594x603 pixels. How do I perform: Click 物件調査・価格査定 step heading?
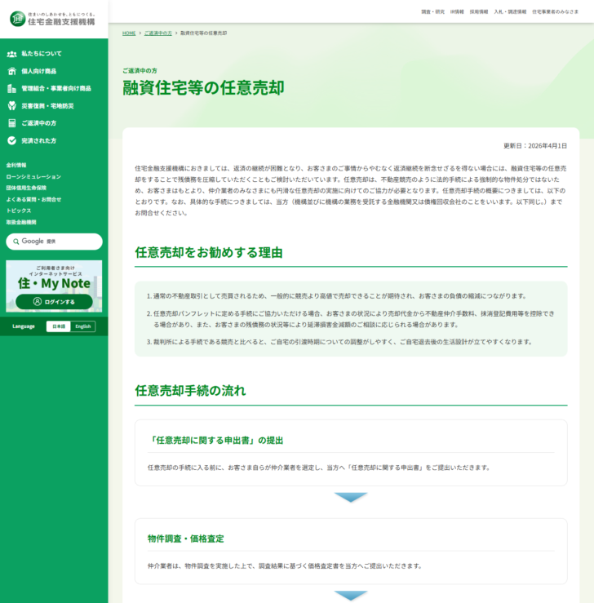[x=186, y=539]
